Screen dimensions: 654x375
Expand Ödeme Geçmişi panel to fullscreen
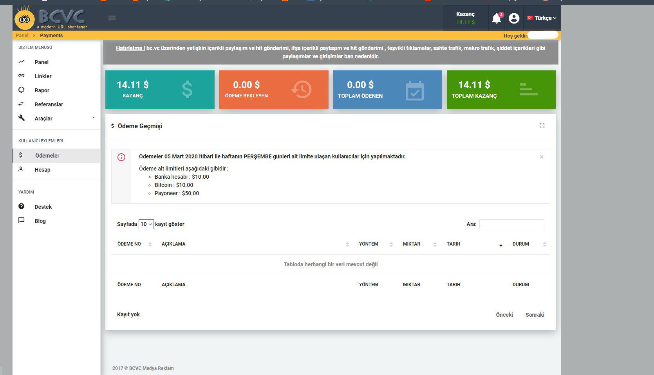click(x=542, y=126)
